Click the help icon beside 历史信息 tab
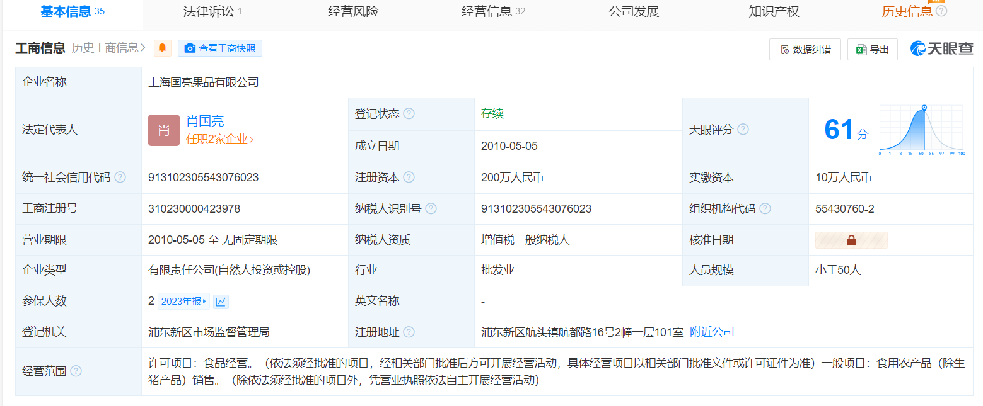The height and width of the screenshot is (406, 983). point(941,11)
